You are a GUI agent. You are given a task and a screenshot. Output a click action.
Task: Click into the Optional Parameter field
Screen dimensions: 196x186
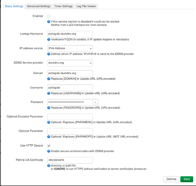tap(70, 131)
